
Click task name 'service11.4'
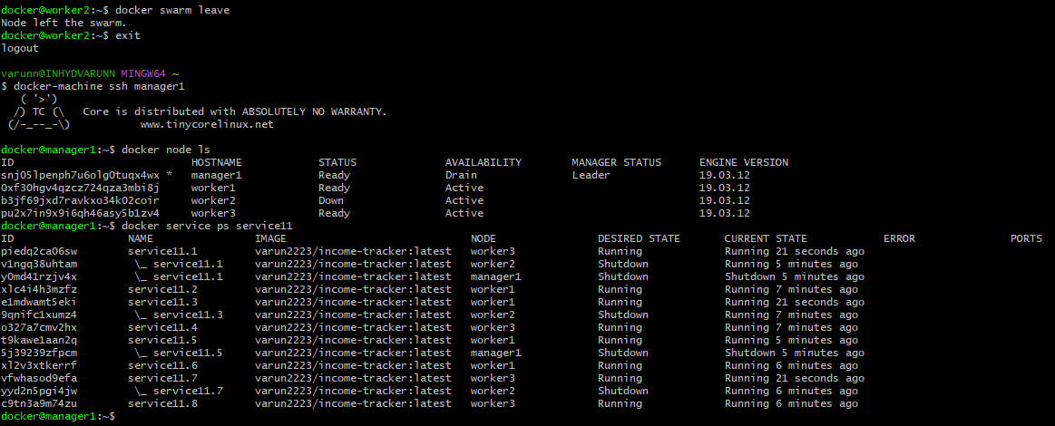[162, 328]
